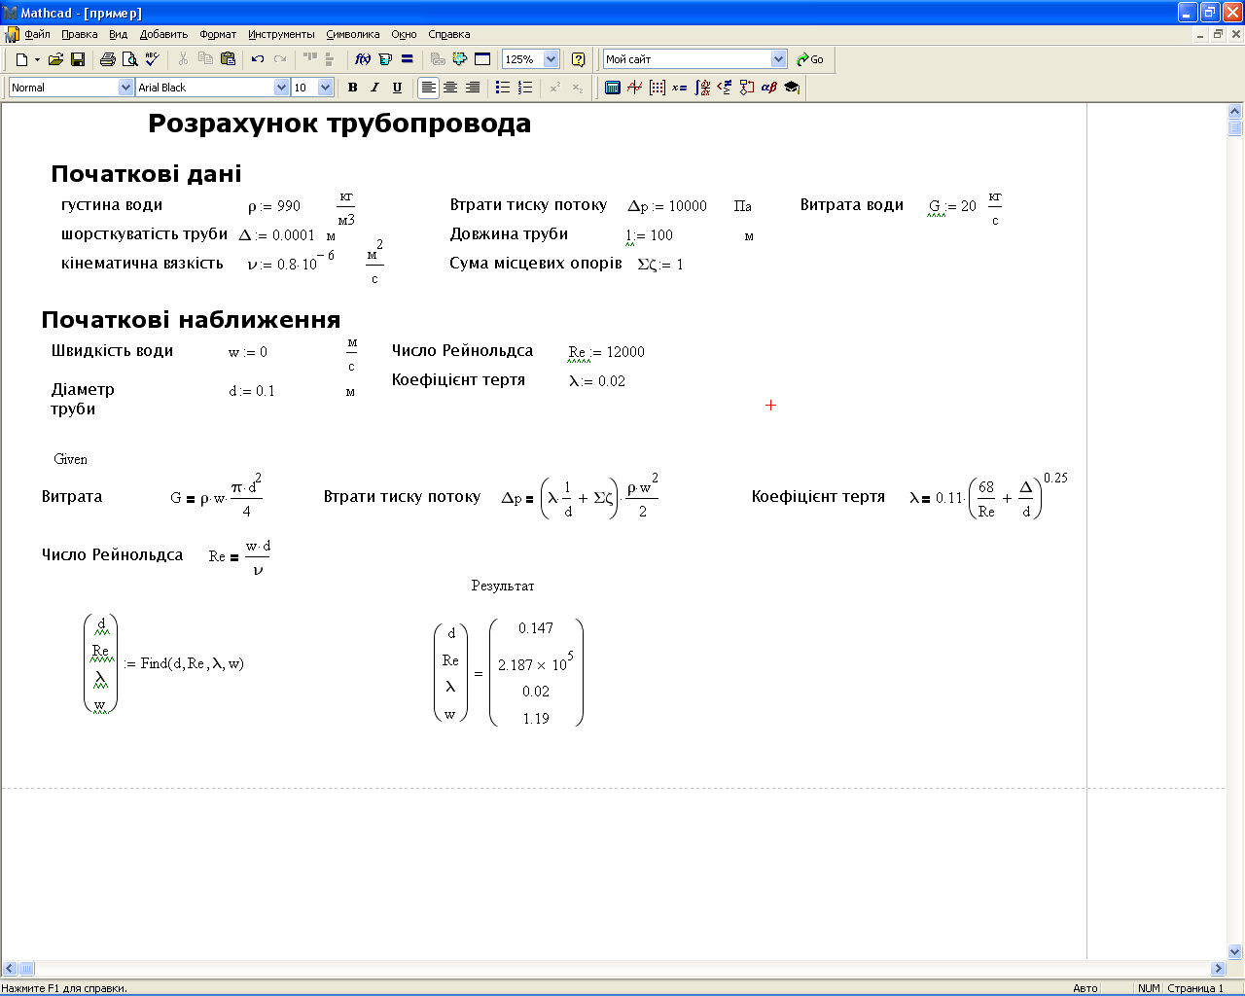Open the Calculus toolbar integral palette
The width and height of the screenshot is (1245, 996).
(x=702, y=88)
